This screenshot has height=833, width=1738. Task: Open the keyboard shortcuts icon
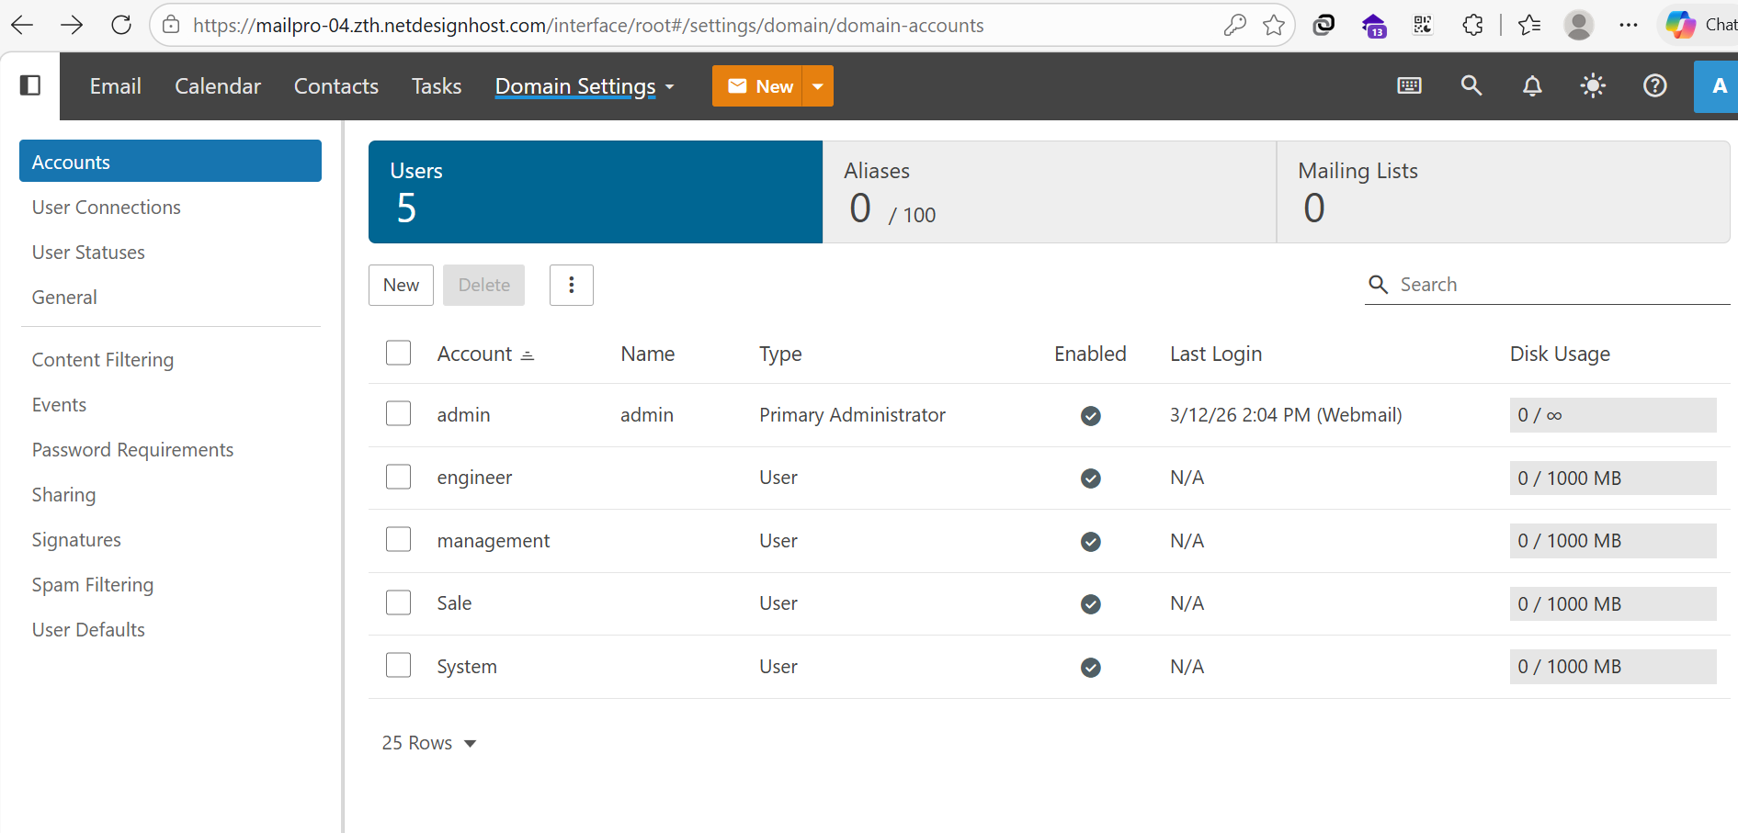click(1409, 85)
